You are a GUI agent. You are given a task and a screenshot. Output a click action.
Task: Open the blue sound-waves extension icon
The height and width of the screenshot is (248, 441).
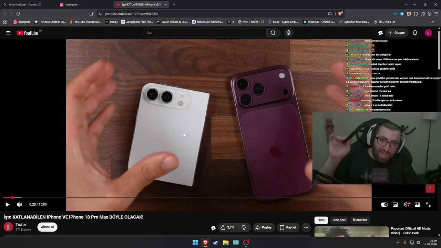tap(395, 14)
